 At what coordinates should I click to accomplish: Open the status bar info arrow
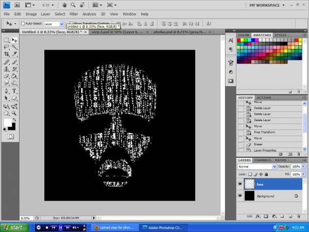pos(94,218)
